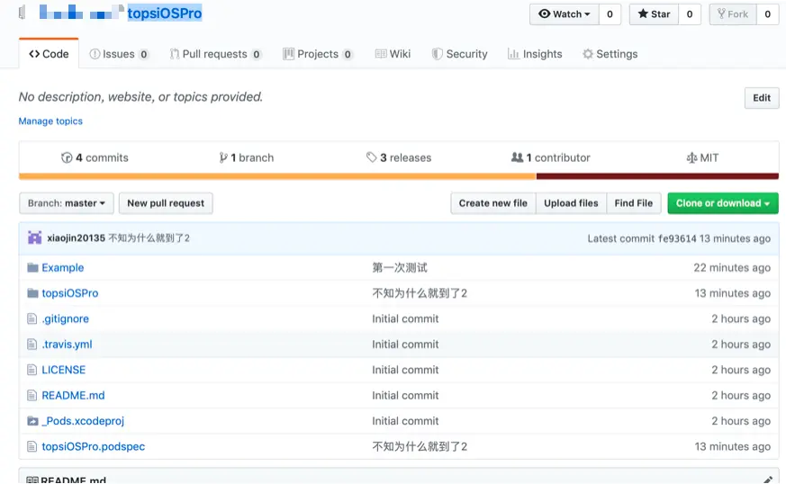786x484 pixels.
Task: Click the fork count 0
Action: point(767,14)
